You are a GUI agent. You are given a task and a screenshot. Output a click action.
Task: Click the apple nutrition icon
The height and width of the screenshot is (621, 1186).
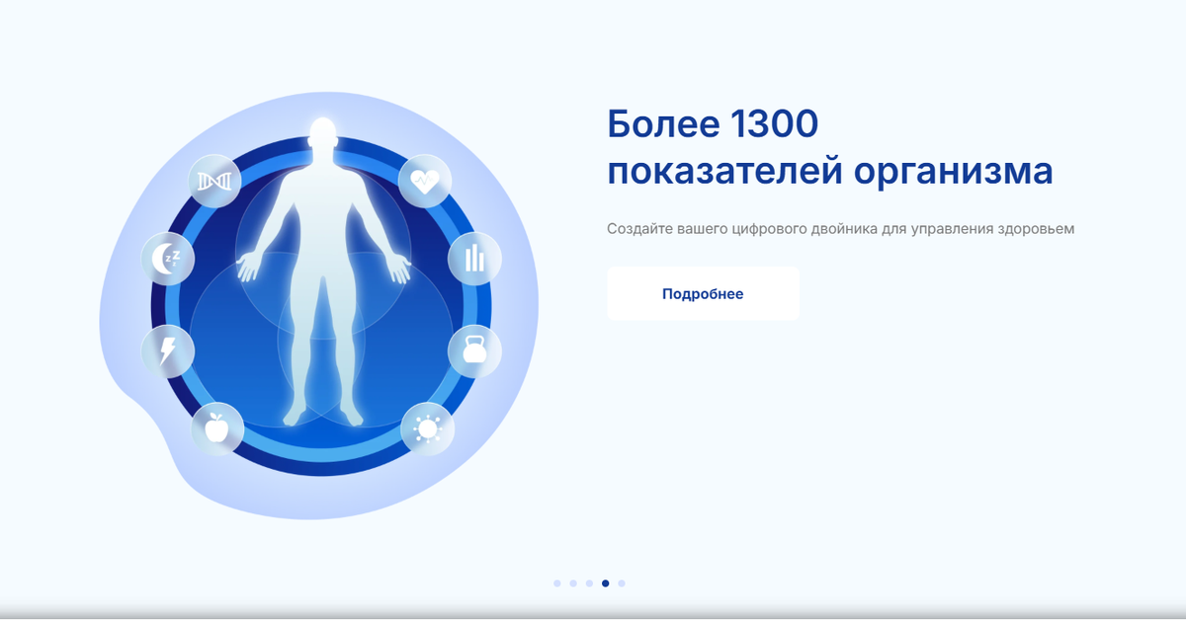(x=219, y=428)
